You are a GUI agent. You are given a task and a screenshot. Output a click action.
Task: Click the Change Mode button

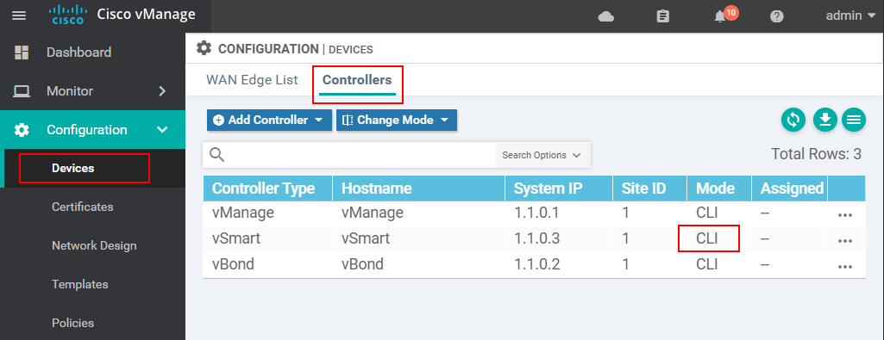397,120
